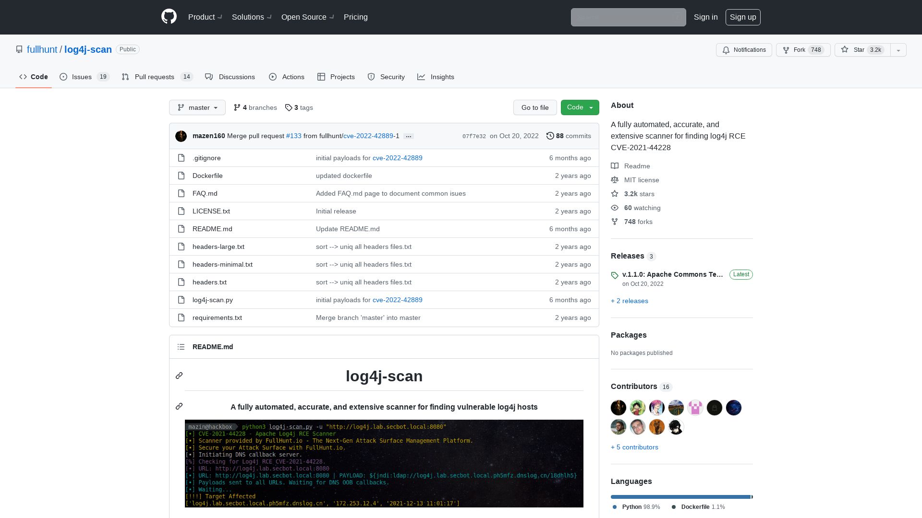Open pull request #133 link

(x=293, y=136)
